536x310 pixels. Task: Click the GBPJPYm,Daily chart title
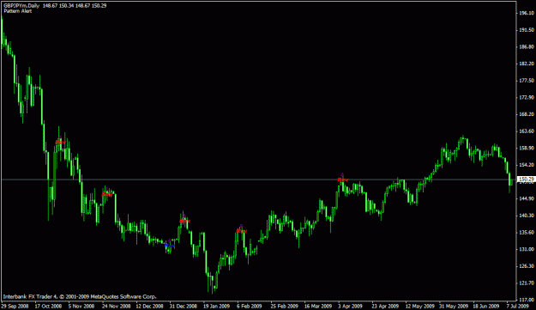(21, 5)
